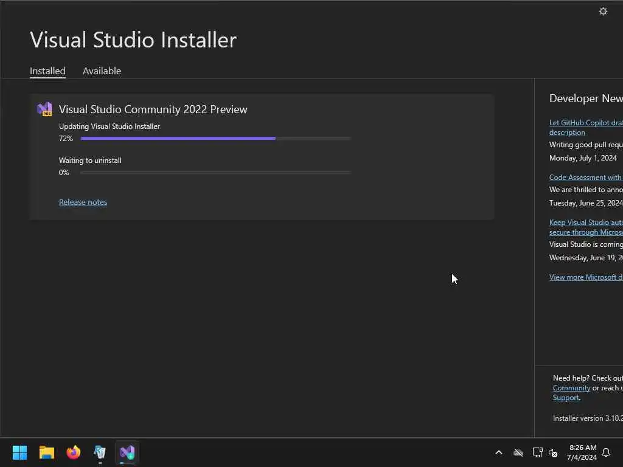Viewport: 623px width, 467px height.
Task: Open the Keep Visual Studio secure article
Action: click(x=586, y=227)
